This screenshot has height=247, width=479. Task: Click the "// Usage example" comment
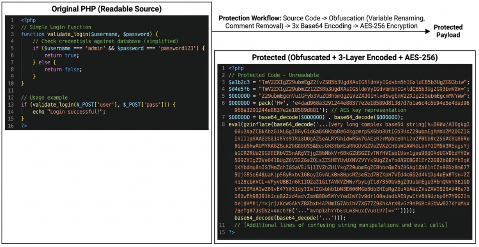(x=44, y=97)
